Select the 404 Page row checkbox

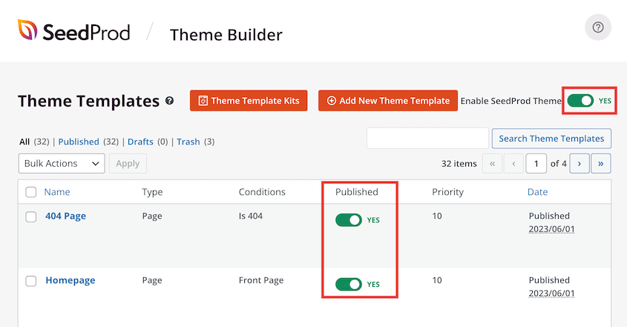pyautogui.click(x=30, y=217)
